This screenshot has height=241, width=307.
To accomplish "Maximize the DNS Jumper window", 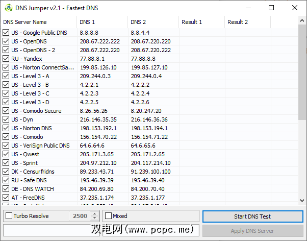I will pyautogui.click(x=271, y=8).
